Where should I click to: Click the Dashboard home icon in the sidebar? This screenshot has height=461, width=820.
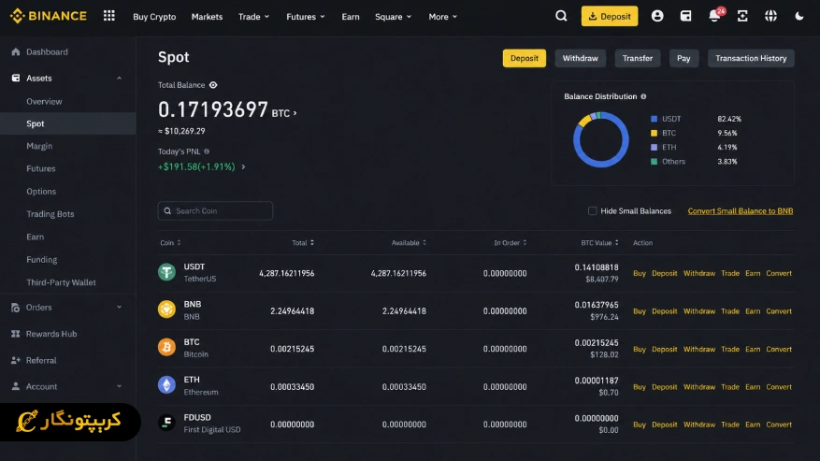(x=16, y=51)
